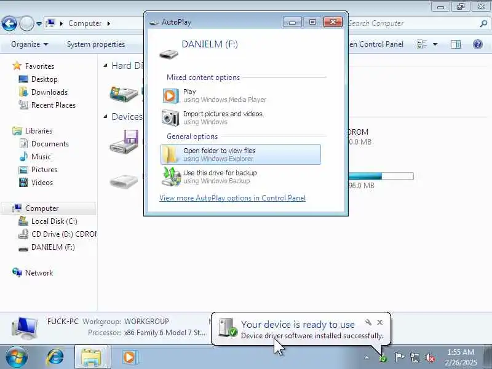
Task: Collapse the Hard Disk Drives group
Action: 106,66
